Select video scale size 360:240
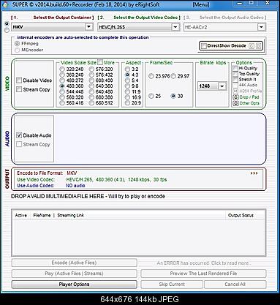The width and height of the screenshot is (280, 305). pyautogui.click(x=62, y=75)
